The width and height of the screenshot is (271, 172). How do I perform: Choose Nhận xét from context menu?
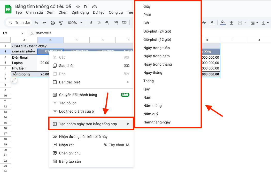point(91,145)
